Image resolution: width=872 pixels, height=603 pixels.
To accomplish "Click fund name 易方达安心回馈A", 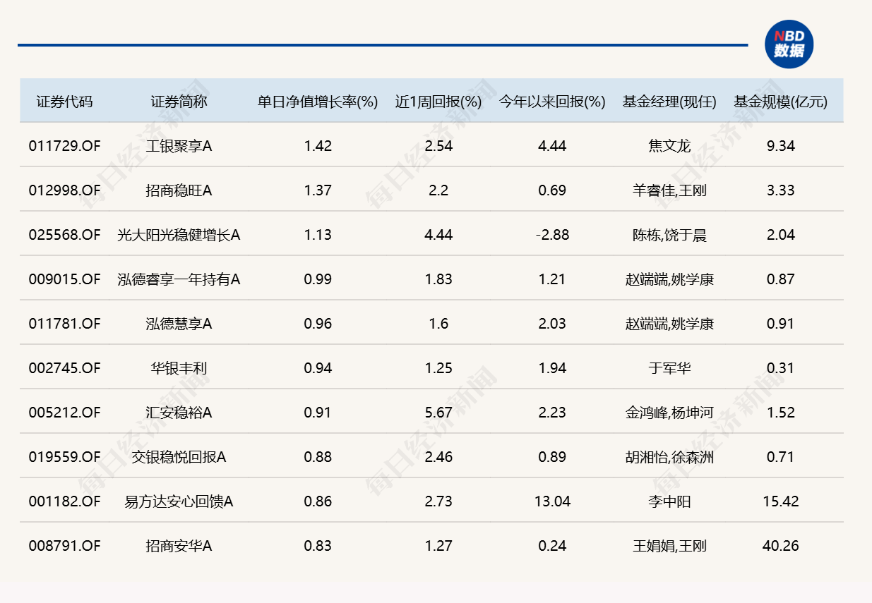I will [x=179, y=501].
